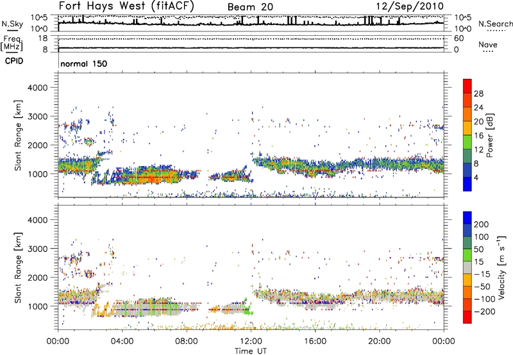Click the "200" label on the velocity colorbar

point(482,224)
